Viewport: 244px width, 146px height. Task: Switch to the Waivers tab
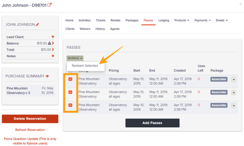(x=85, y=29)
